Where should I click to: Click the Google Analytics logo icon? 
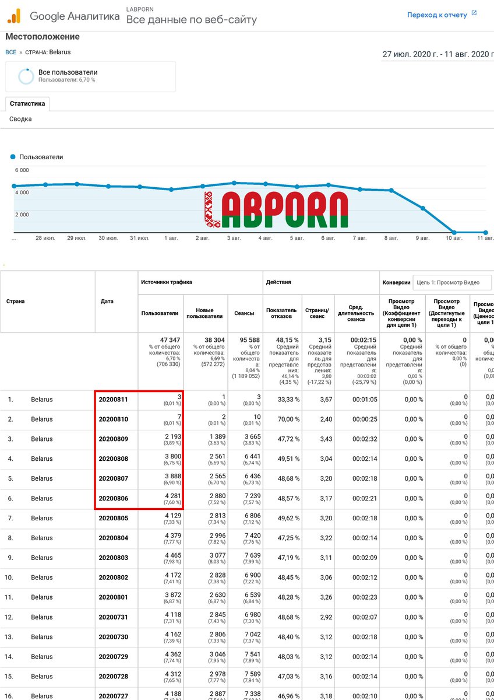coord(15,16)
